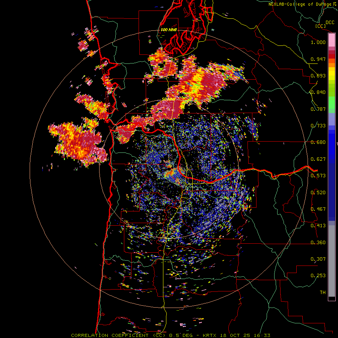Click the 0.680 scale value

tap(318, 142)
